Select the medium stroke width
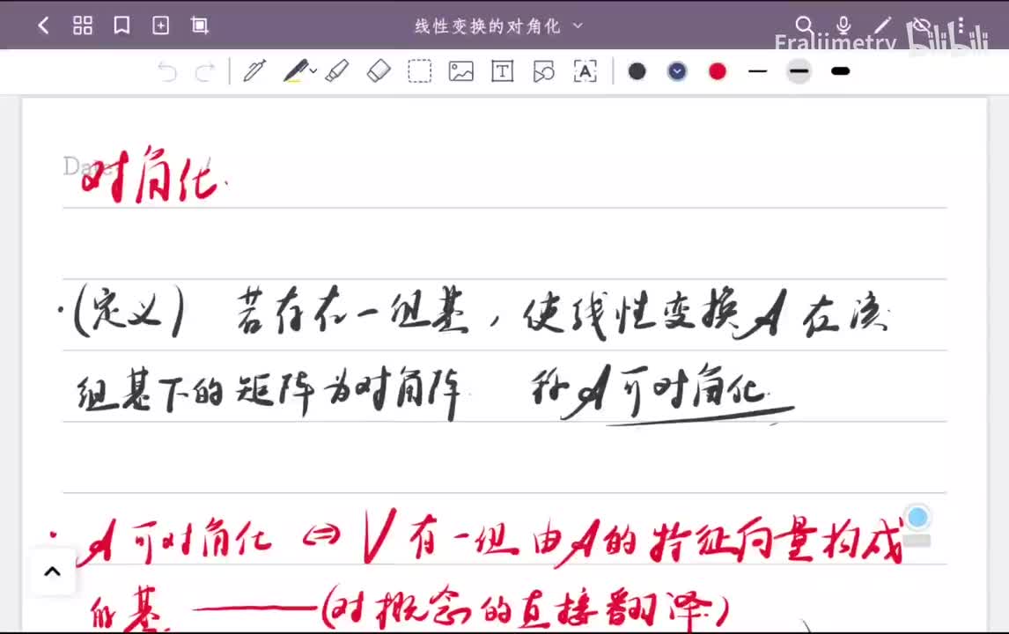The image size is (1009, 634). click(x=799, y=70)
